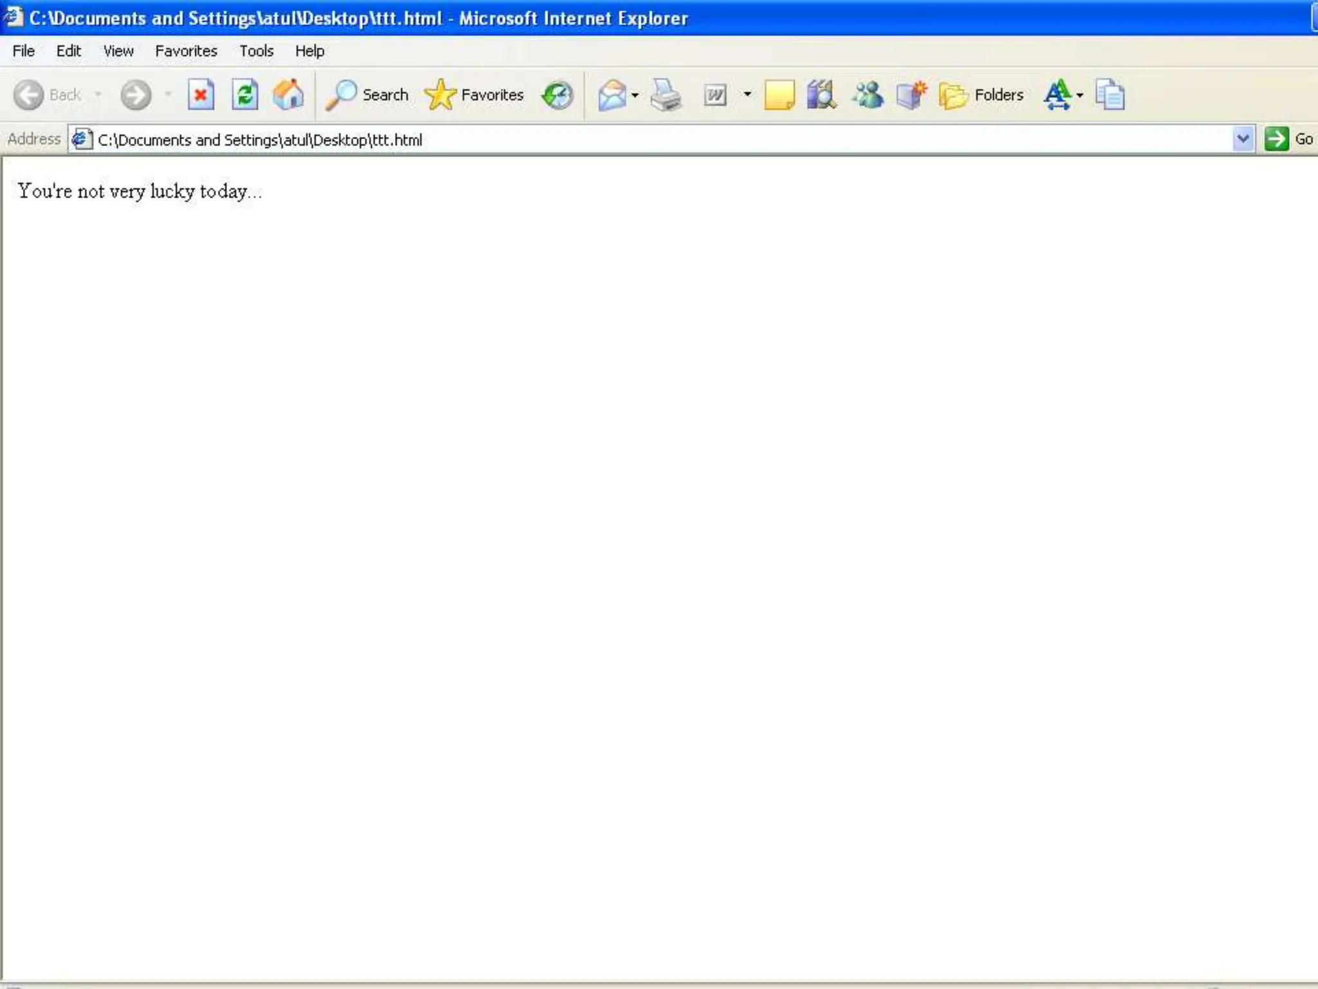Expand the address bar dropdown
1318x989 pixels.
click(x=1243, y=139)
